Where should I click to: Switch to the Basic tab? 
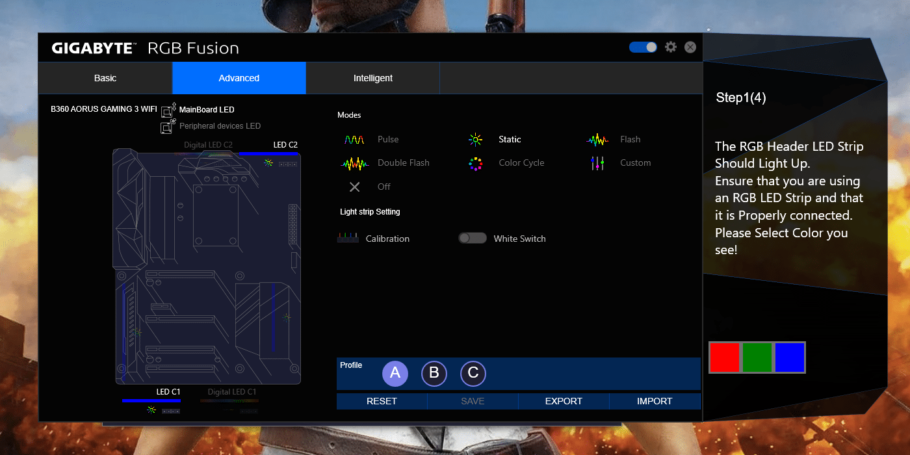click(x=105, y=78)
